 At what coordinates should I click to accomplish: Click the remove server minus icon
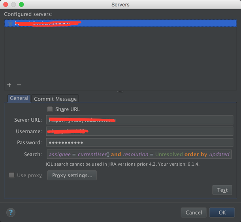coord(19,85)
